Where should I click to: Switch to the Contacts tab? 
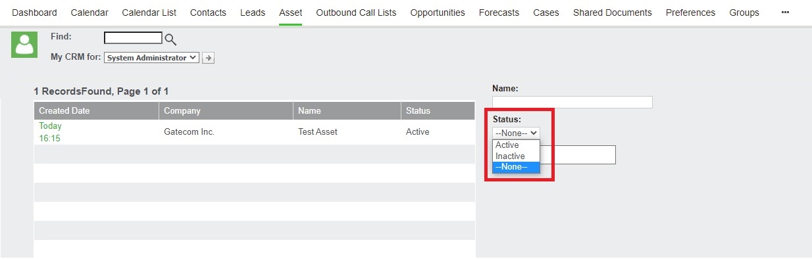coord(208,12)
